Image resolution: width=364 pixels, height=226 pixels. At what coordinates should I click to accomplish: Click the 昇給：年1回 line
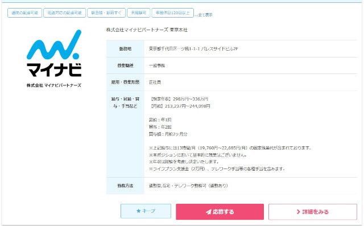pyautogui.click(x=160, y=120)
